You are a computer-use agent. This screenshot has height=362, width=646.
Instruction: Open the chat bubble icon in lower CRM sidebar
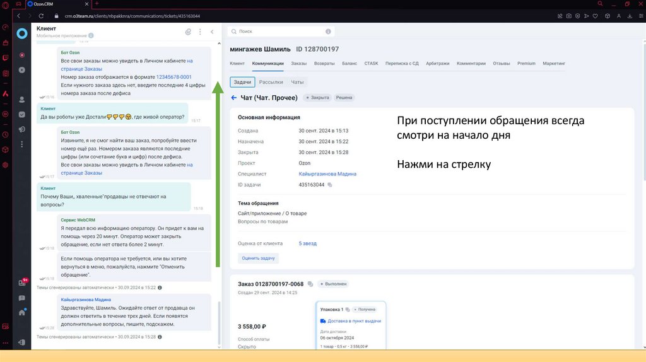point(22,298)
